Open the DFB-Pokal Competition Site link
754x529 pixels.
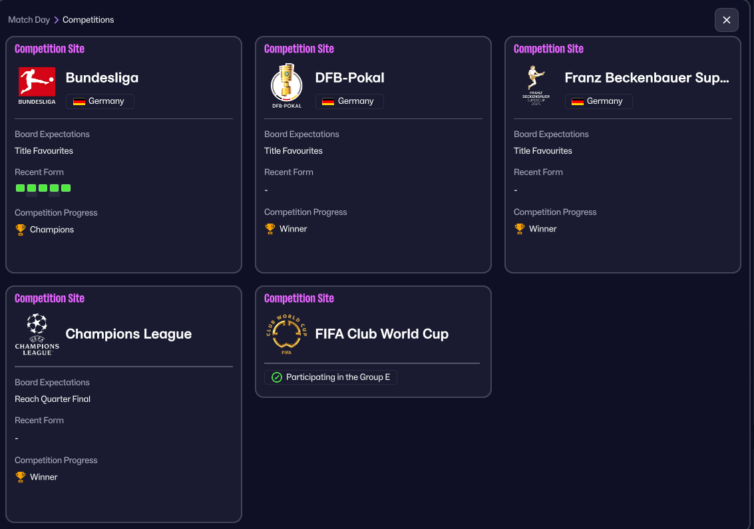click(x=299, y=49)
